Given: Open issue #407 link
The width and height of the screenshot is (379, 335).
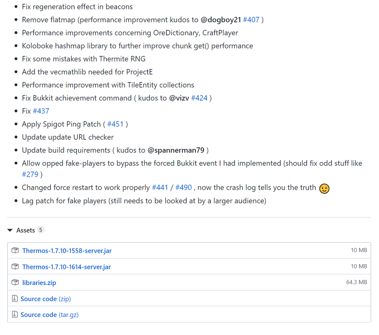Looking at the screenshot, I should click(251, 20).
